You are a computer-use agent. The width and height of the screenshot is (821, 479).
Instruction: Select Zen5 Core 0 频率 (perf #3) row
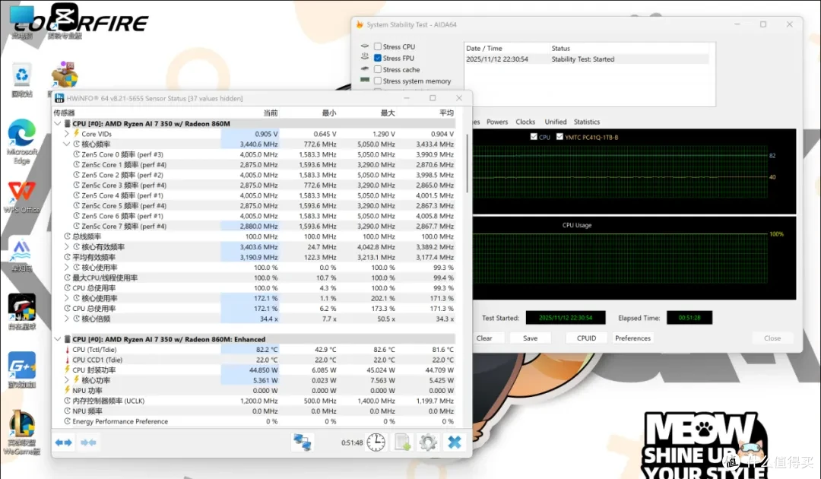pyautogui.click(x=254, y=154)
